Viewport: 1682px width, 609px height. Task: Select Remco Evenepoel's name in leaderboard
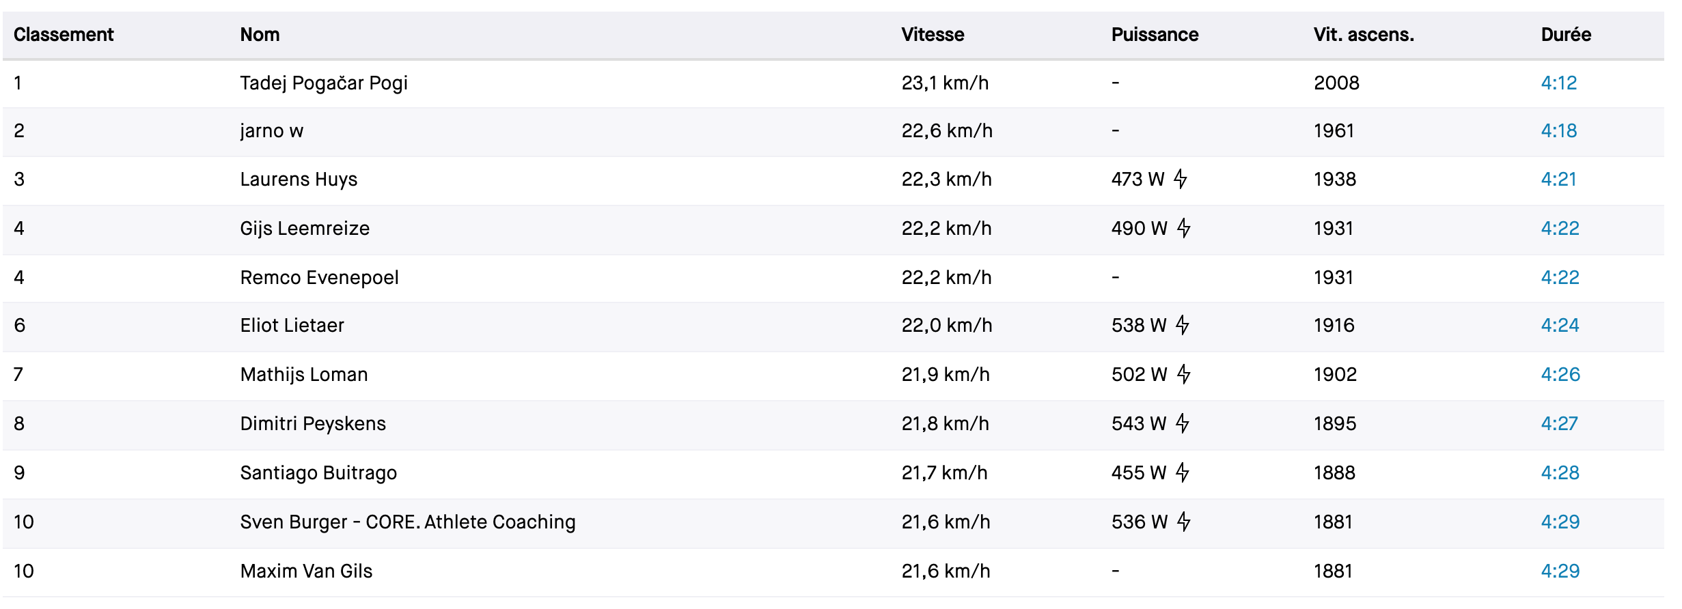click(x=319, y=277)
